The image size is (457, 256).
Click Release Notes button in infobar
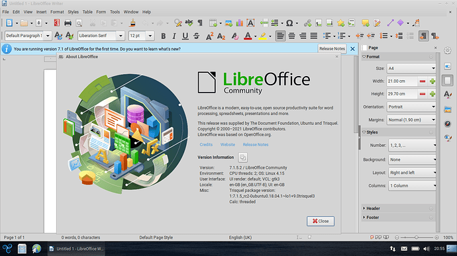pos(332,49)
